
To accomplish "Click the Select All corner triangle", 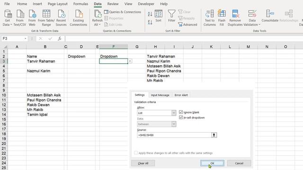I will point(5,47).
